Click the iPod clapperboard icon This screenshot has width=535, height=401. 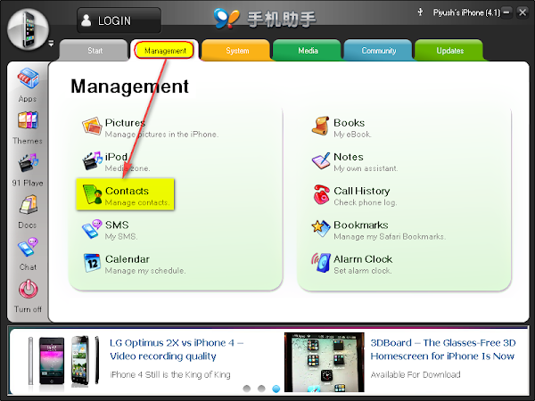click(x=92, y=160)
